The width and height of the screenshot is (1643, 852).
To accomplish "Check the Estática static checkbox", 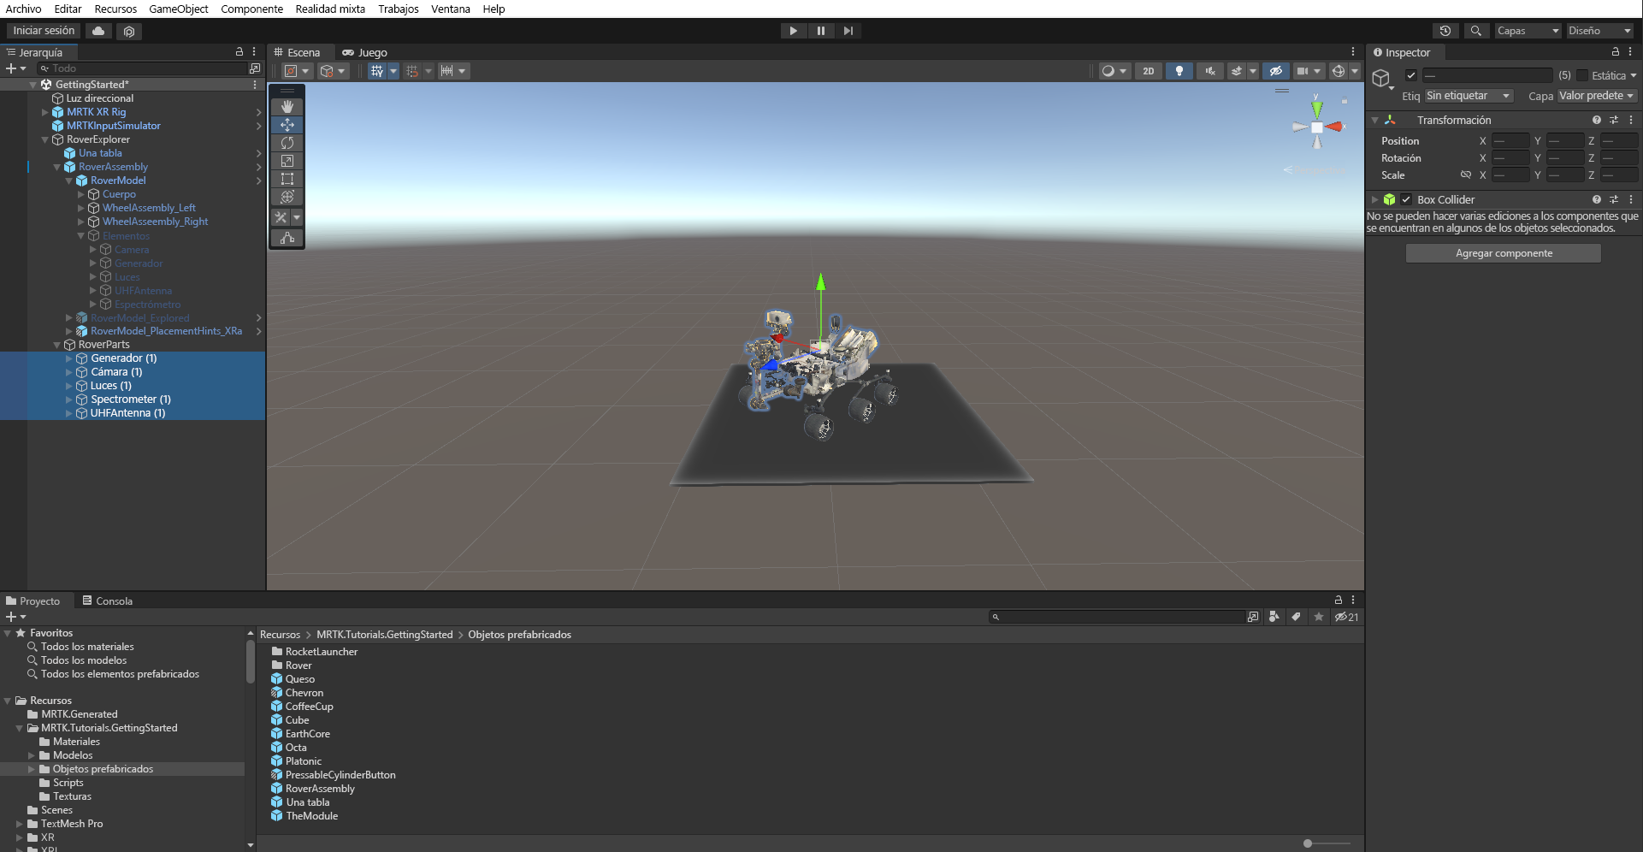I will 1582,75.
